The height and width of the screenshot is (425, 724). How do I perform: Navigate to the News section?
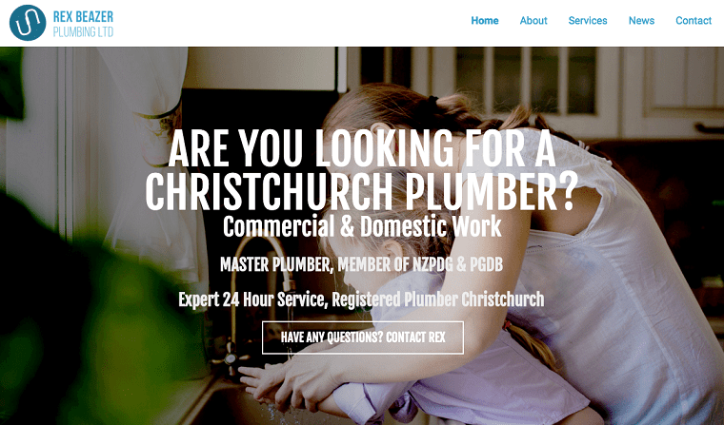coord(641,21)
